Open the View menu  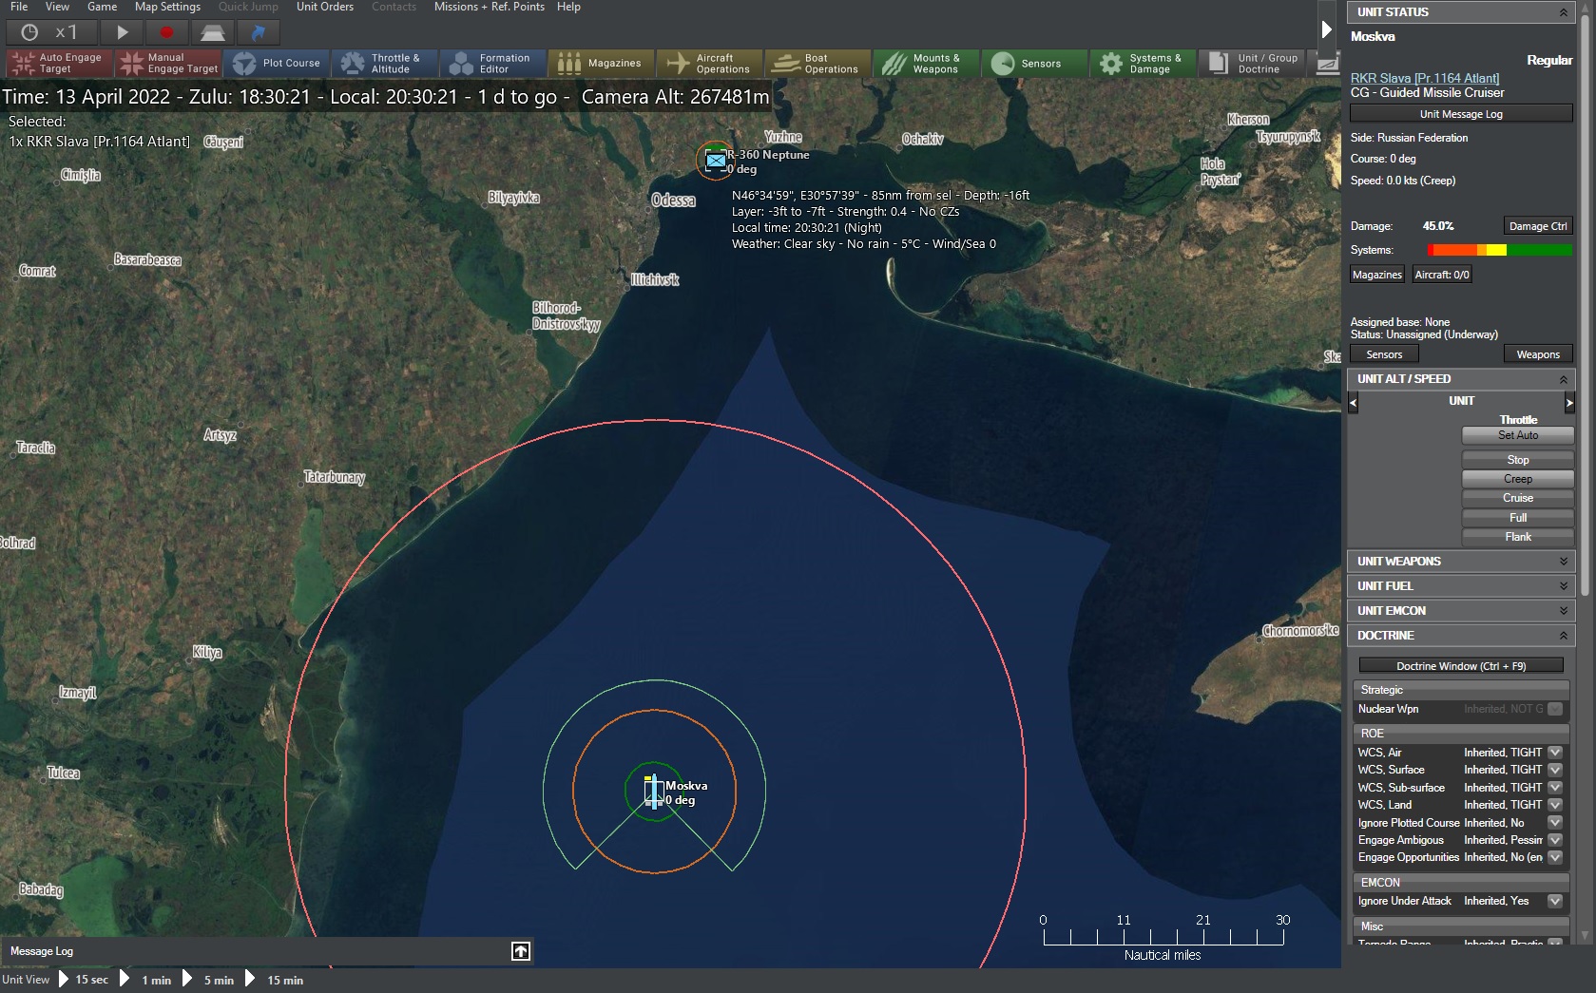57,7
